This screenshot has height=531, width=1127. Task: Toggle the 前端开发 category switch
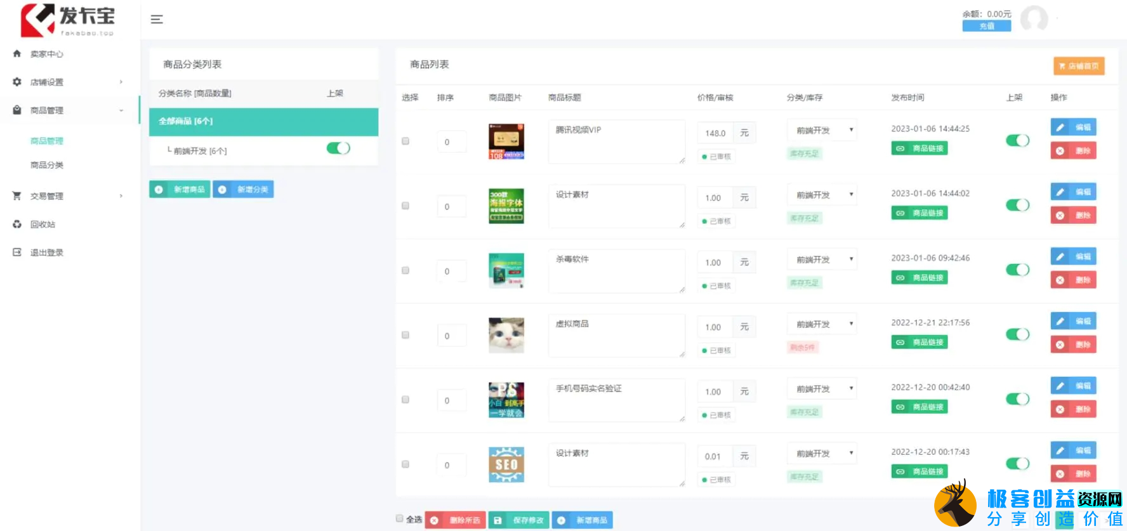point(338,148)
